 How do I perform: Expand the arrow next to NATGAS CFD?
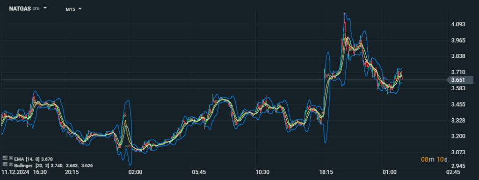[x=45, y=8]
